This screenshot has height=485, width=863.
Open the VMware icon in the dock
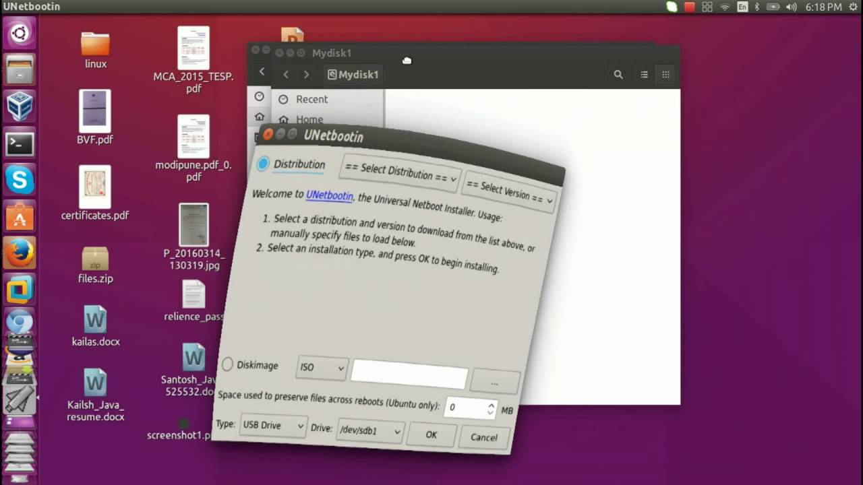(20, 291)
